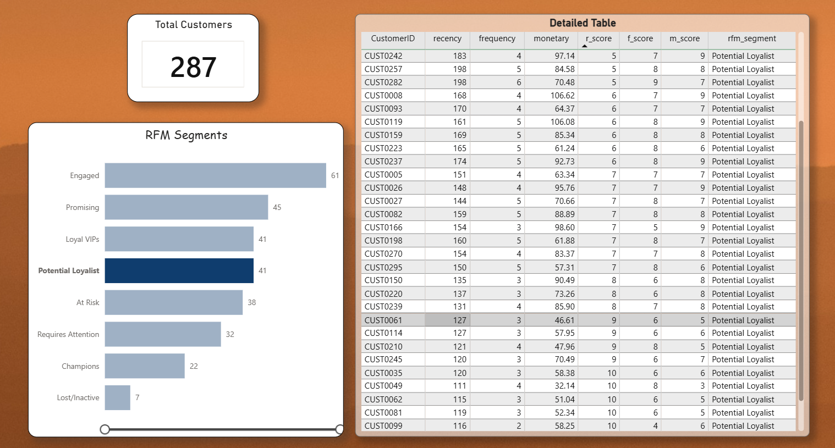Select customer row CUST0242

[x=578, y=56]
